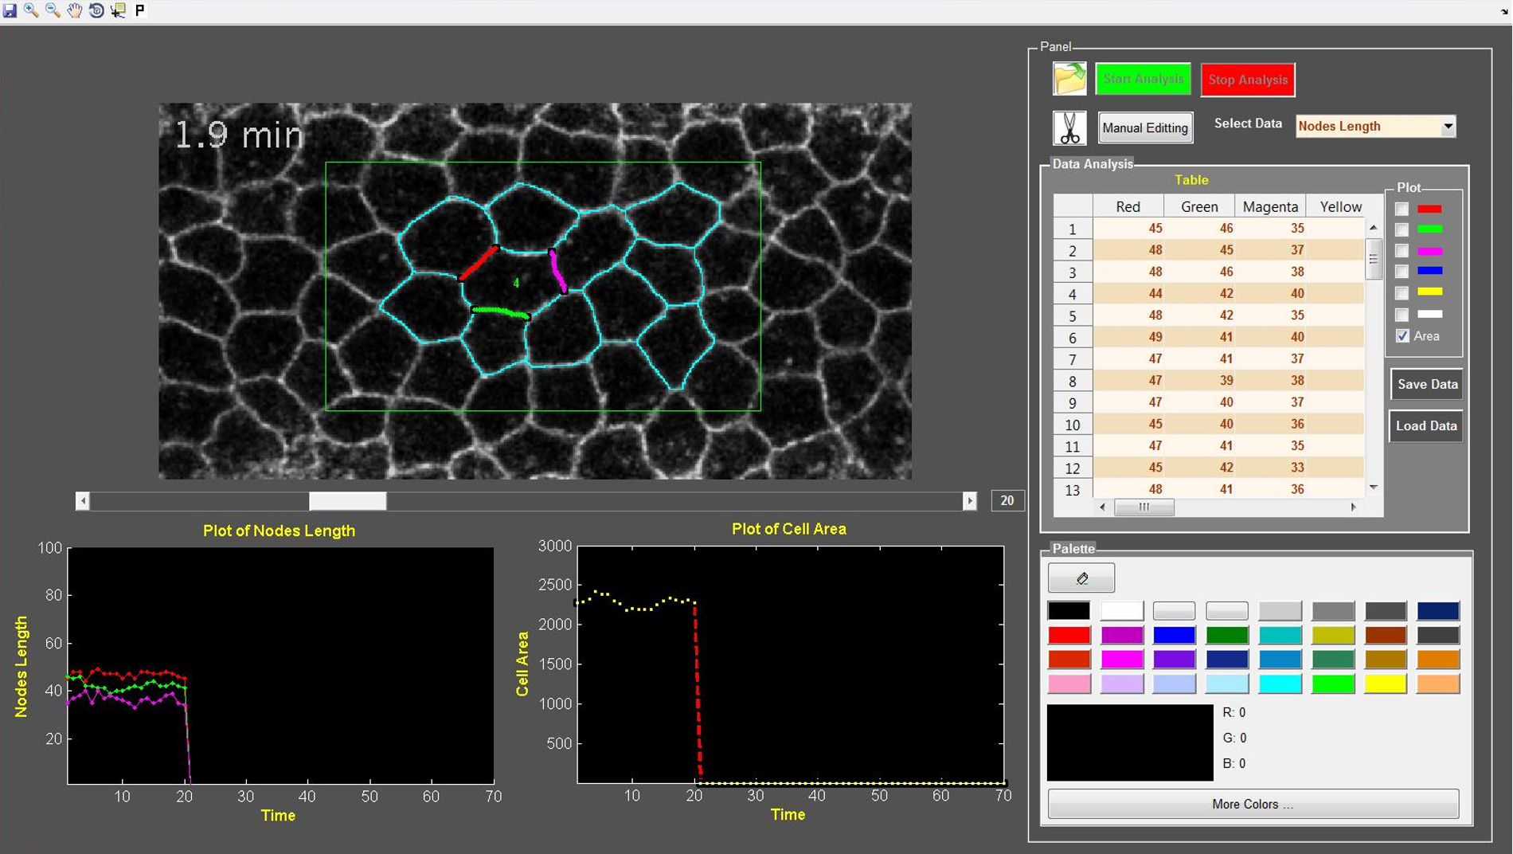Click the toolbar overflow arrow at top right
This screenshot has width=1513, height=854.
pos(1505,11)
